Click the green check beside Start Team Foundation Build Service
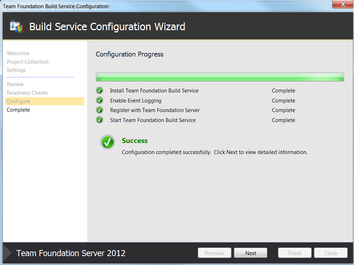The image size is (354, 265). [x=99, y=120]
